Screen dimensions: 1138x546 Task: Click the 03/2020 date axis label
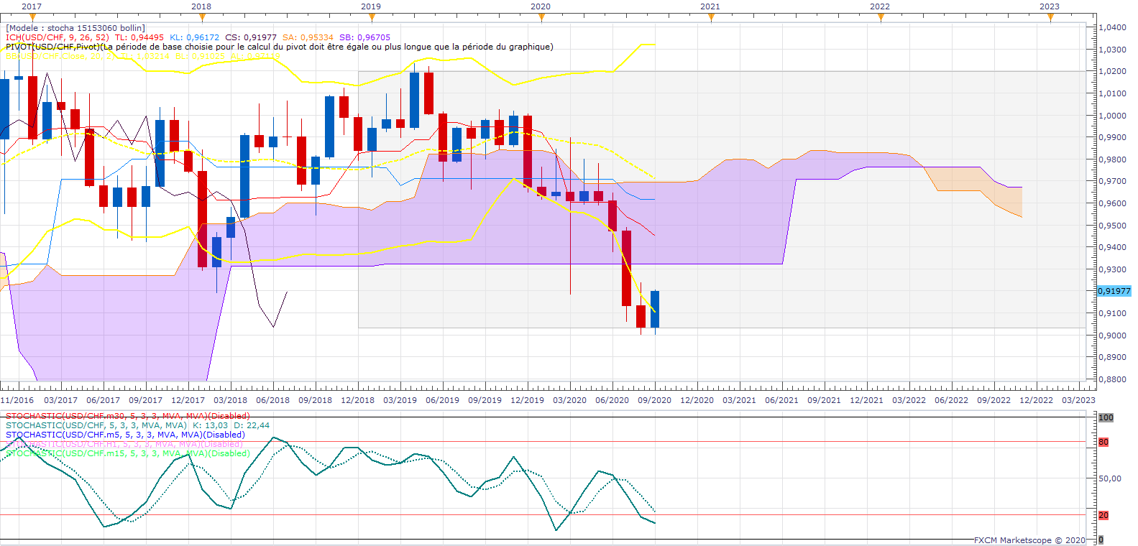pyautogui.click(x=569, y=400)
